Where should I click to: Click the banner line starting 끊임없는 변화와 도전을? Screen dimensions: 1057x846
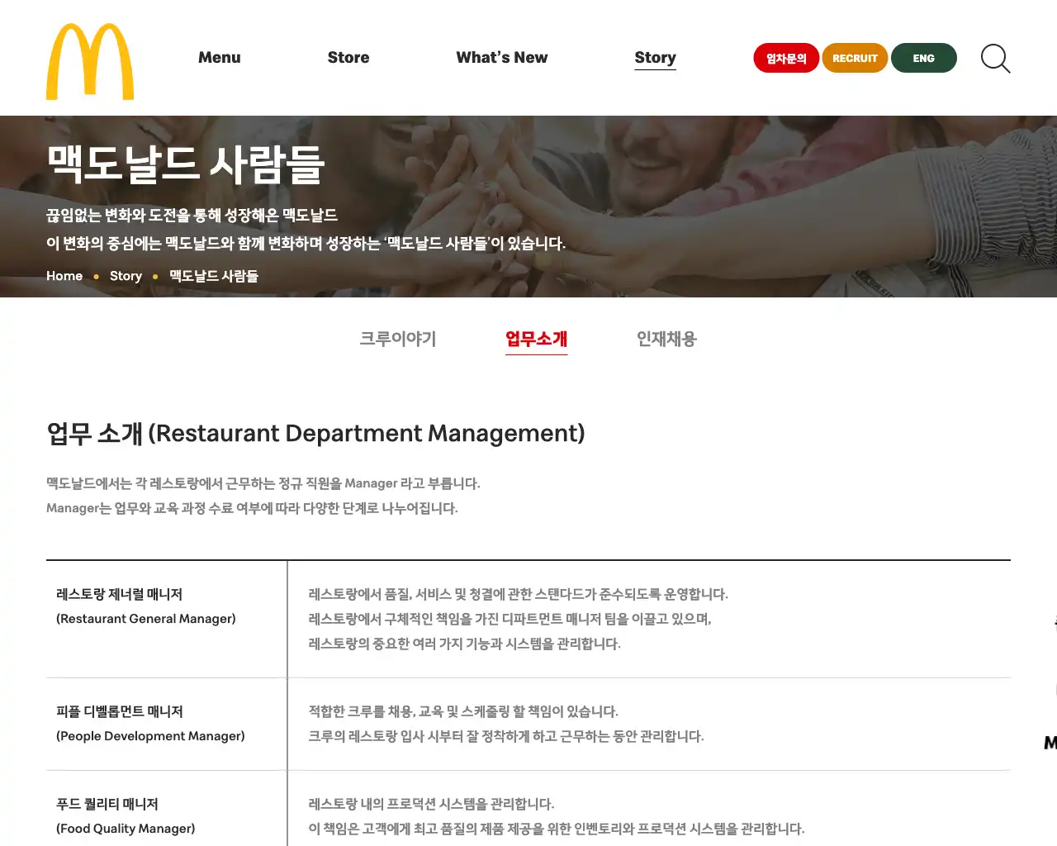(192, 216)
